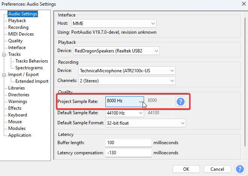Click the Cancel button
This screenshot has width=248, height=176.
[x=217, y=169]
